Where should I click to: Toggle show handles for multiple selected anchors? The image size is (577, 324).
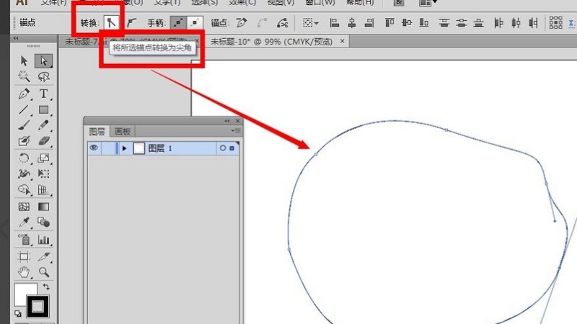click(178, 23)
